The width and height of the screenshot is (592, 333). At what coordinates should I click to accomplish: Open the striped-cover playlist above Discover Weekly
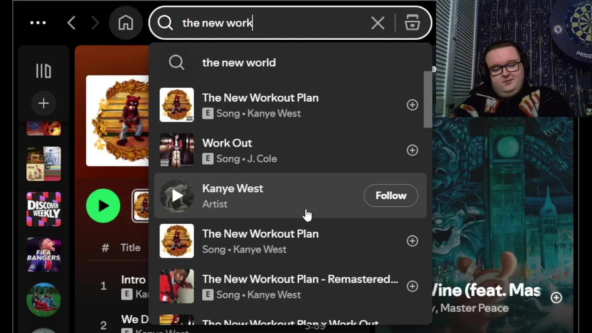point(43,164)
